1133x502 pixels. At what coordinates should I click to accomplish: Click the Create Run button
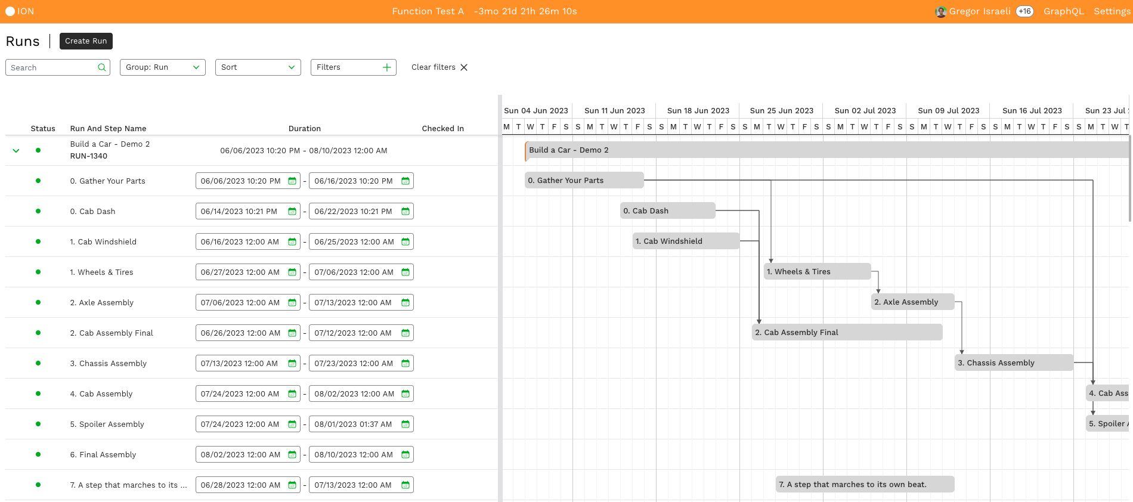point(86,41)
